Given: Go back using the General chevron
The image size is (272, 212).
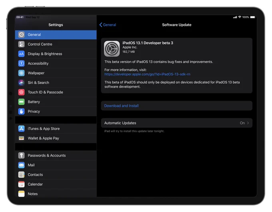Looking at the screenshot, I should click(x=101, y=25).
